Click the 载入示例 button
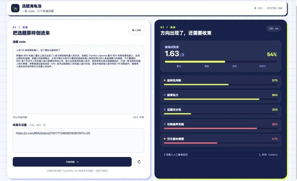The width and height of the screenshot is (297, 181). tap(136, 30)
